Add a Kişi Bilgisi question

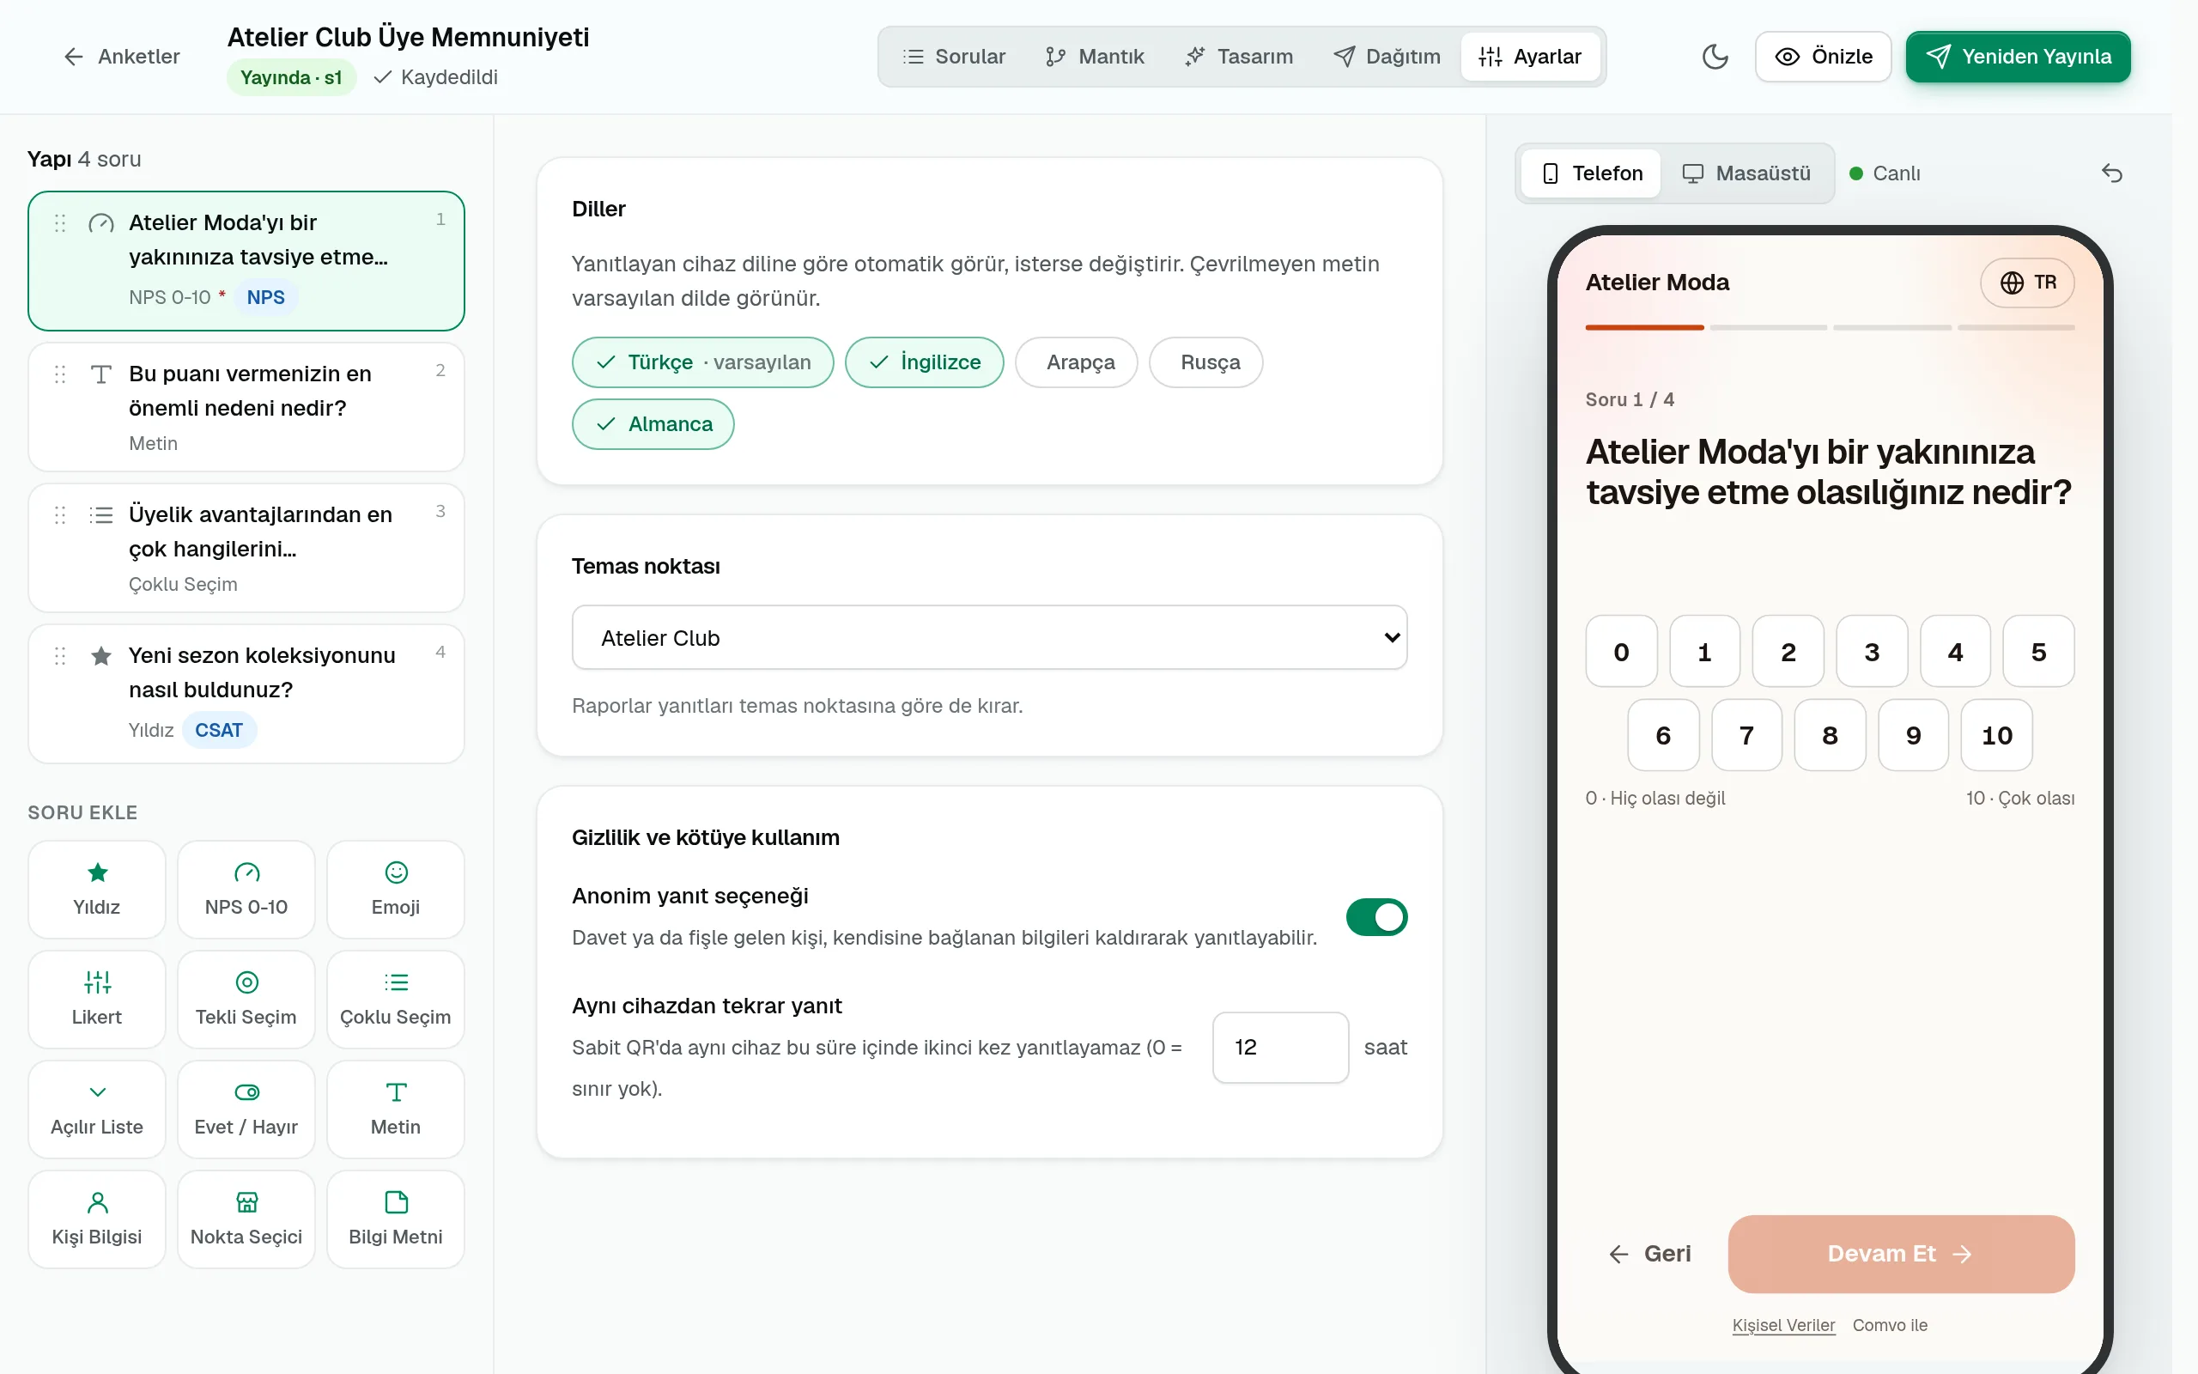click(96, 1219)
